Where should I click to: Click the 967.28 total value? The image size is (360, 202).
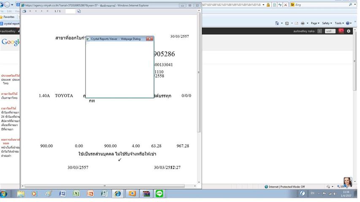183,146
